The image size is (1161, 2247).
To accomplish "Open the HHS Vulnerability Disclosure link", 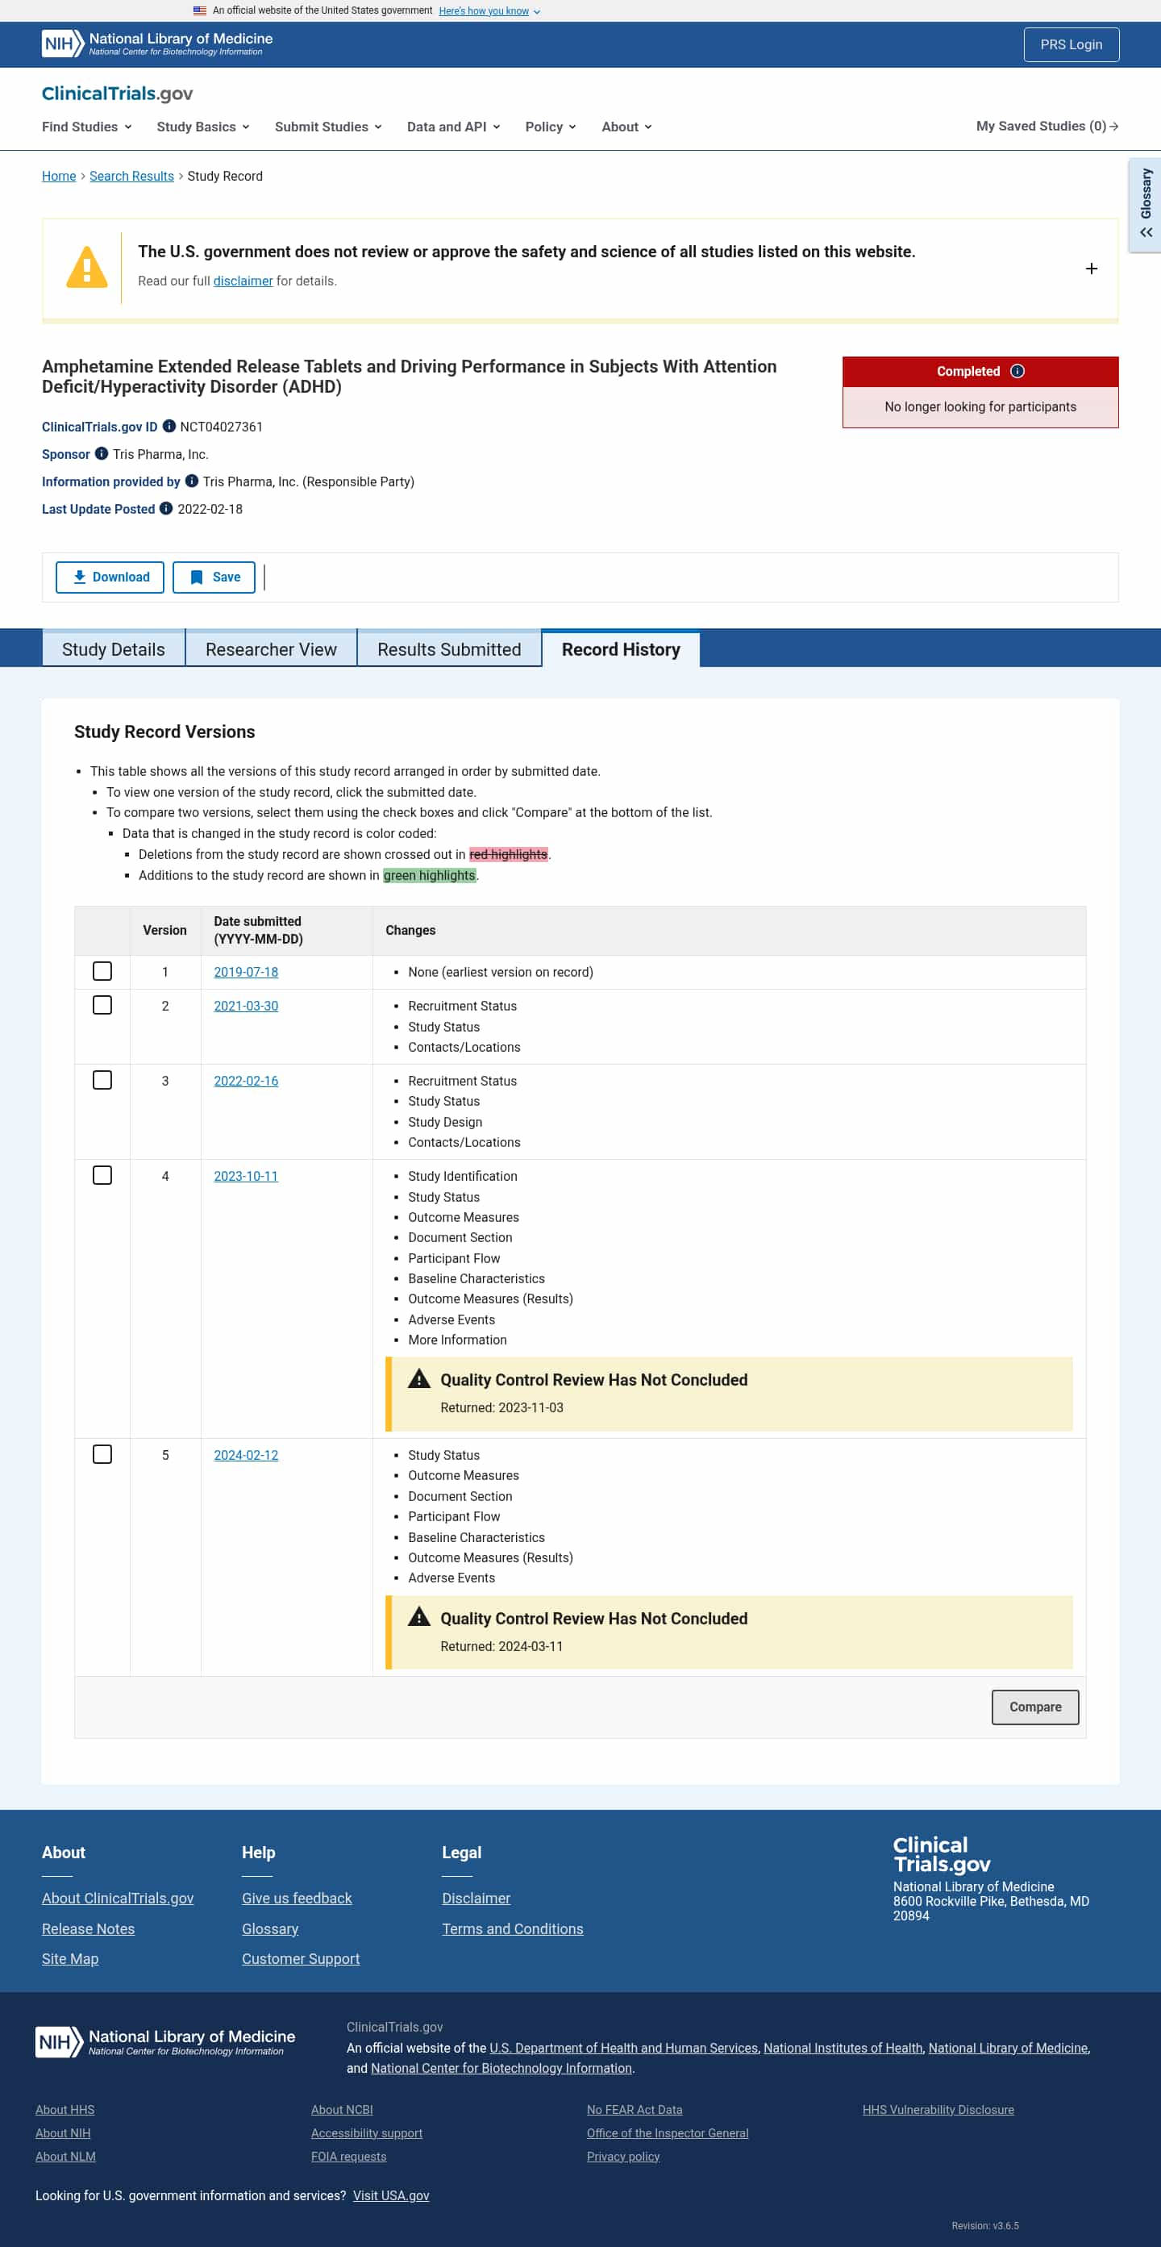I will tap(938, 2109).
